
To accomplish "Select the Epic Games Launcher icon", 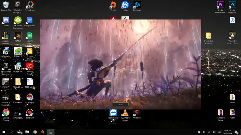I will 6,69.
